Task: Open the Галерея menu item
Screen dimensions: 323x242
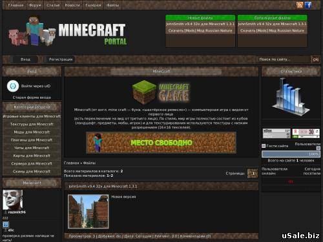Action: 93,5
